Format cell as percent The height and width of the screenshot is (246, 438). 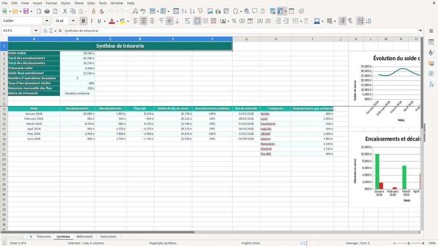coord(234,21)
